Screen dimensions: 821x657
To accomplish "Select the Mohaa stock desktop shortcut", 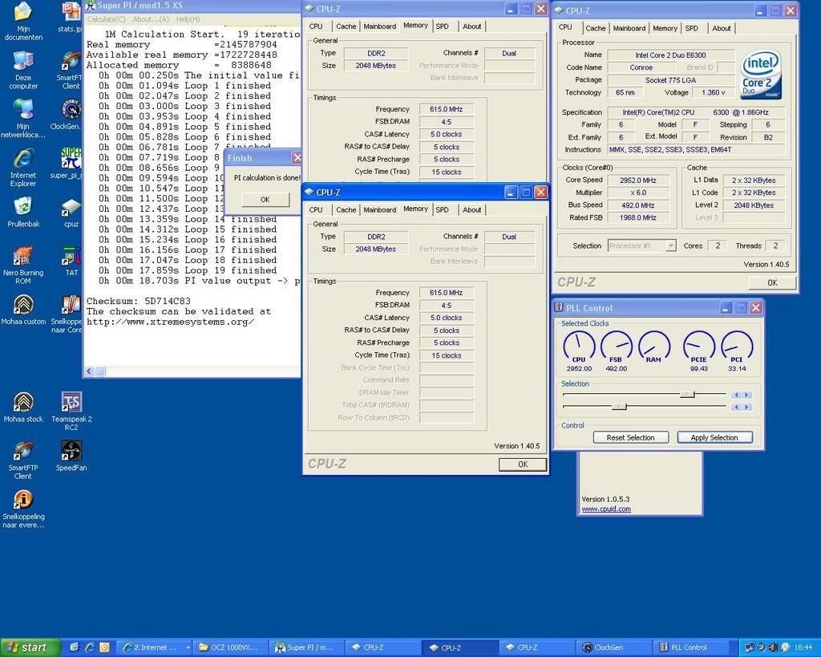I will tap(23, 408).
